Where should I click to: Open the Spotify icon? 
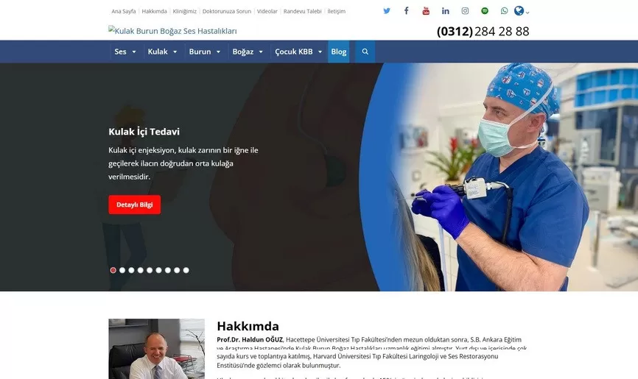click(x=485, y=11)
